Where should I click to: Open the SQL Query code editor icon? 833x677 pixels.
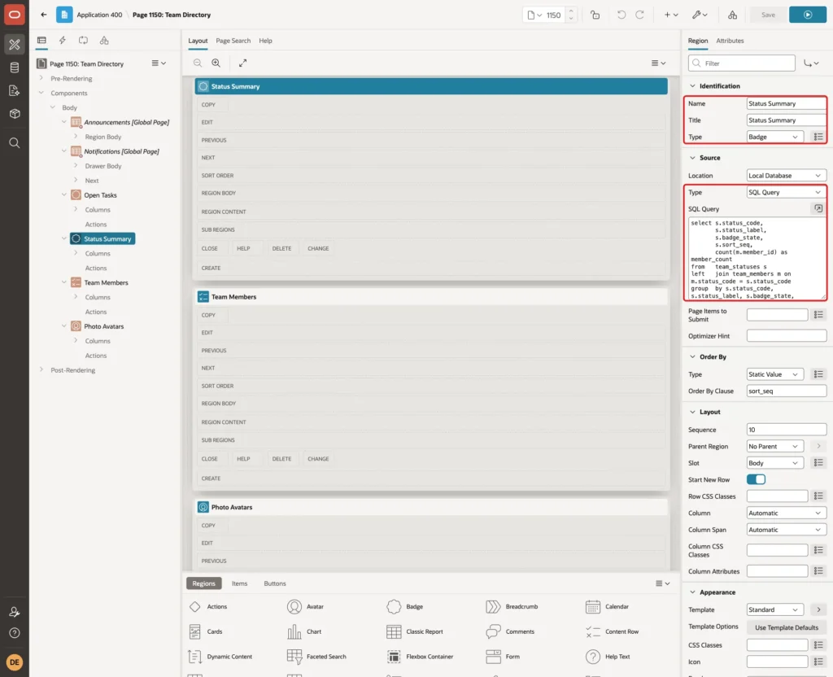pyautogui.click(x=818, y=208)
